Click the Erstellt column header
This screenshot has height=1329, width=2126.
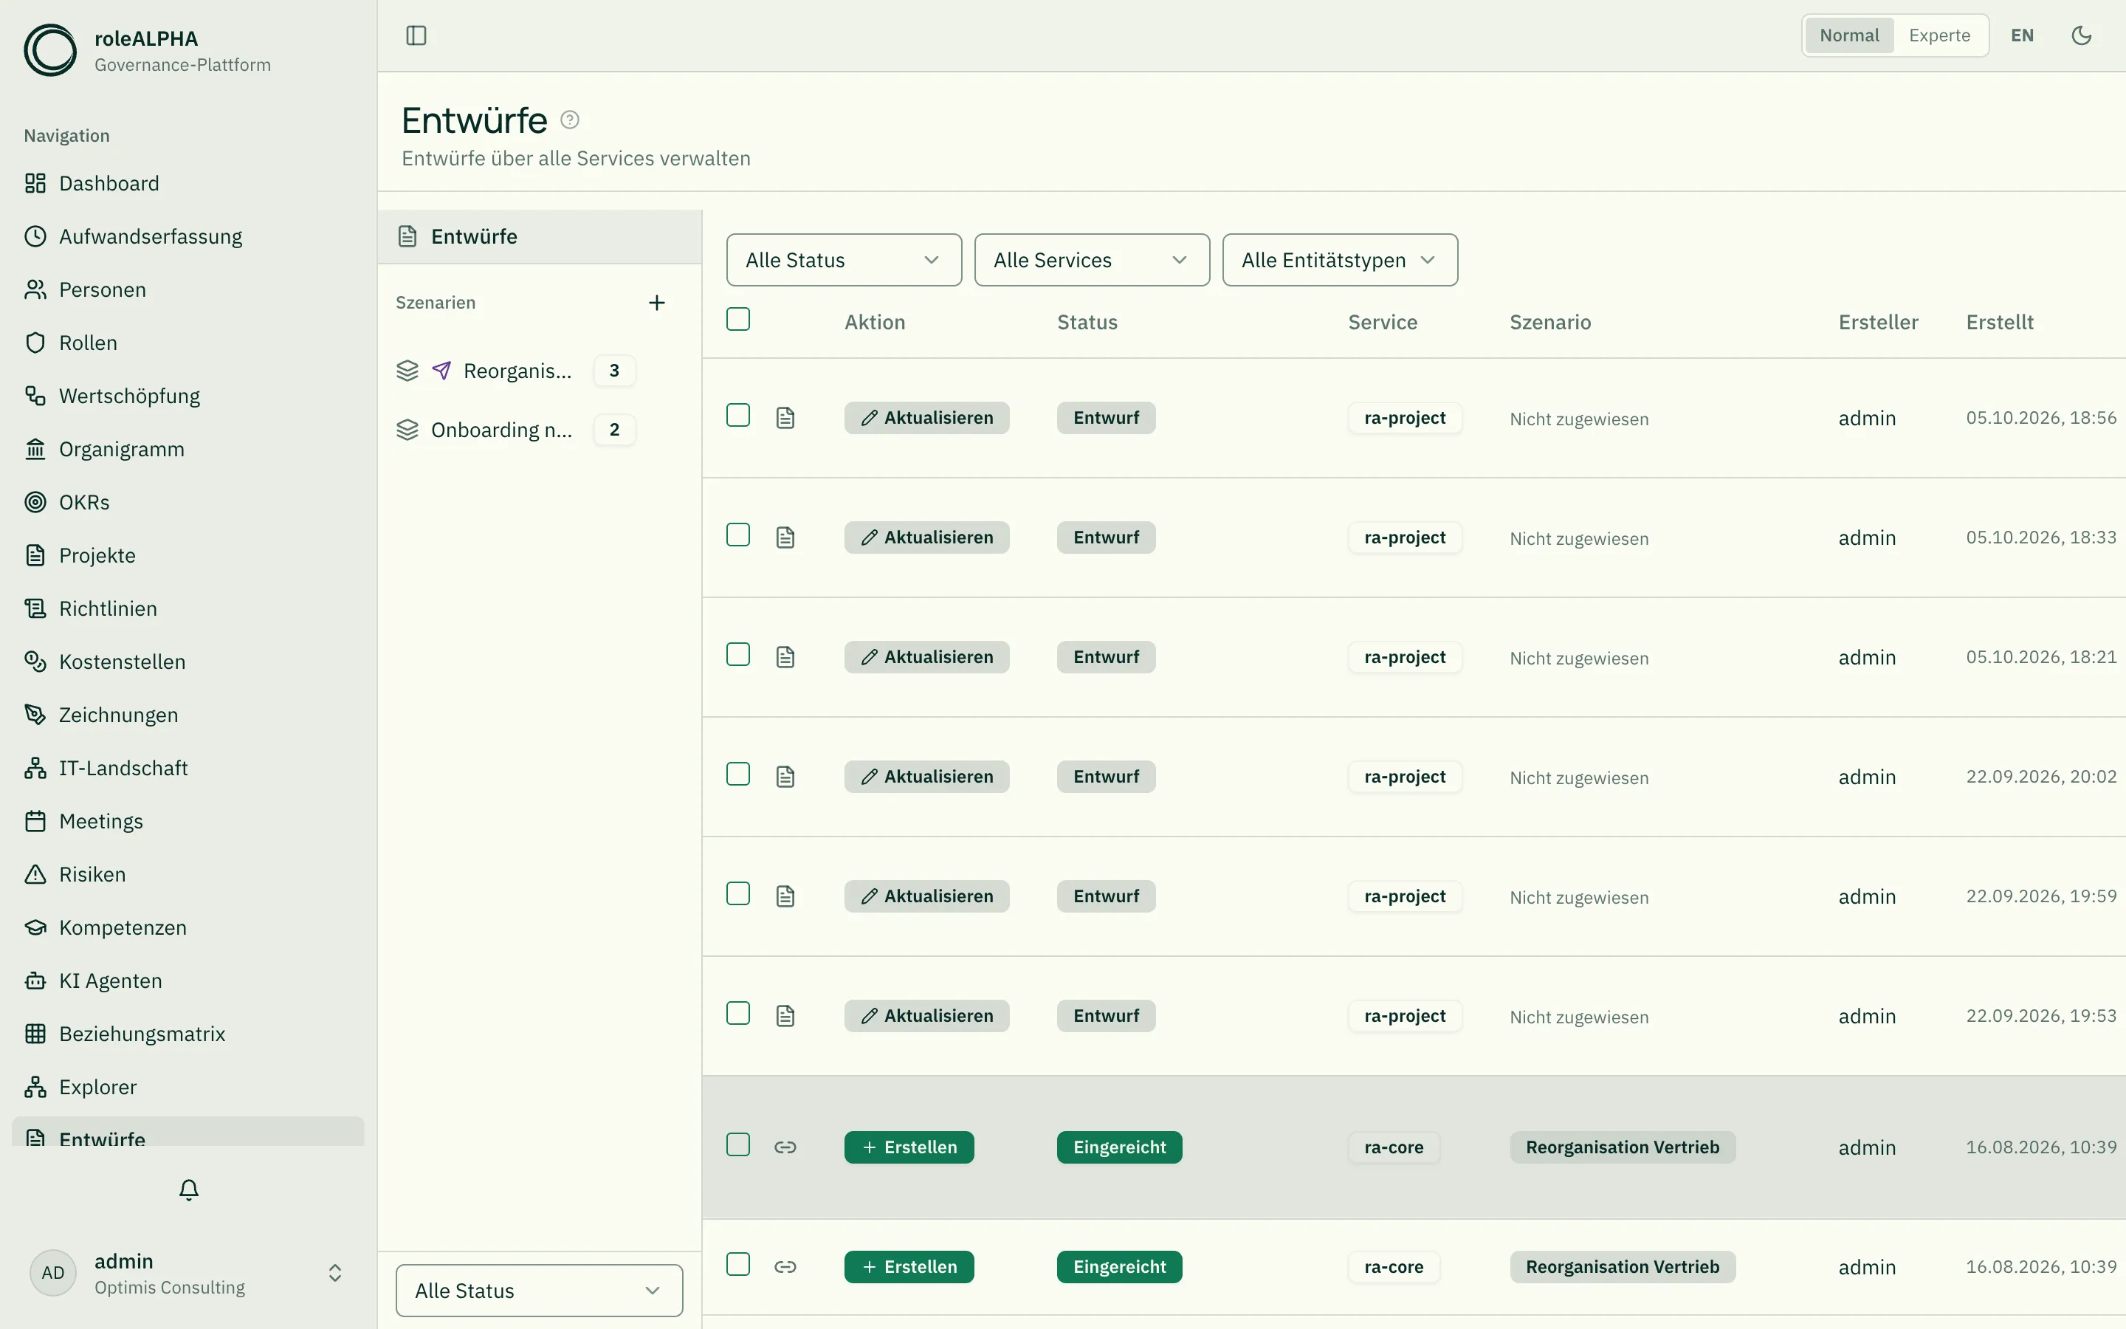[x=2000, y=322]
